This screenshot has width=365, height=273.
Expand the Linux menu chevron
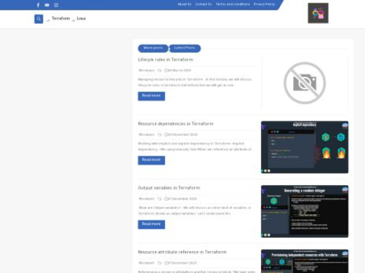tap(74, 21)
